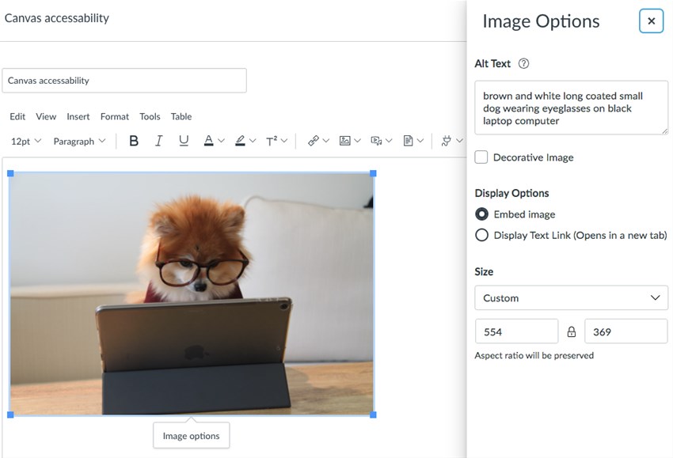Open the Format menu
Image resolution: width=673 pixels, height=458 pixels.
[x=114, y=116]
